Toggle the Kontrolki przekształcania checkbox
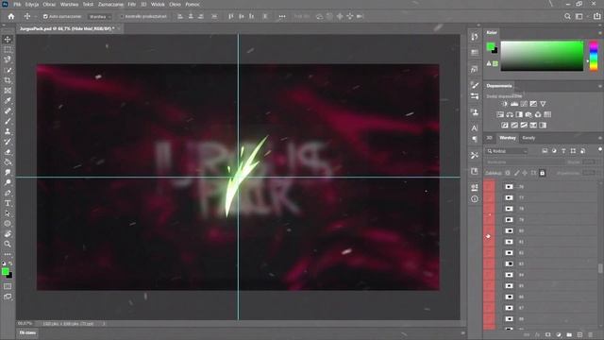 point(122,17)
